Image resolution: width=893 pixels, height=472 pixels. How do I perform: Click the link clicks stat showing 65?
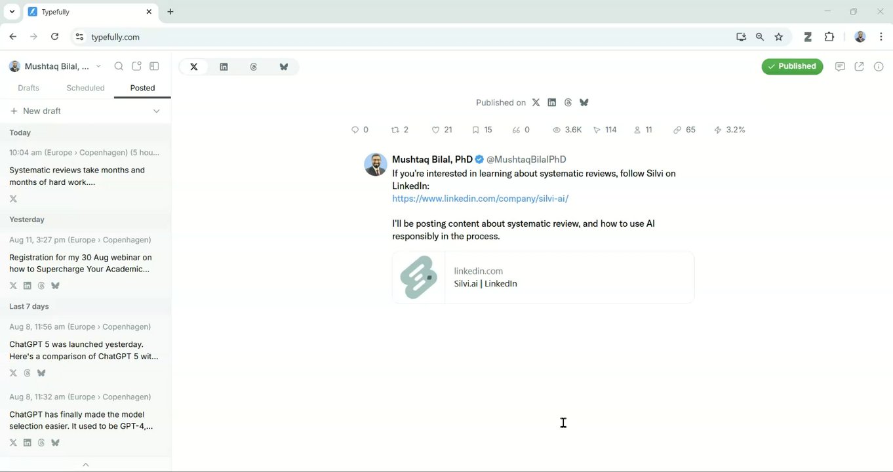[x=684, y=130]
